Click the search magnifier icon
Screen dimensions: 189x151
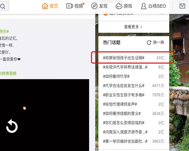coord(3,6)
